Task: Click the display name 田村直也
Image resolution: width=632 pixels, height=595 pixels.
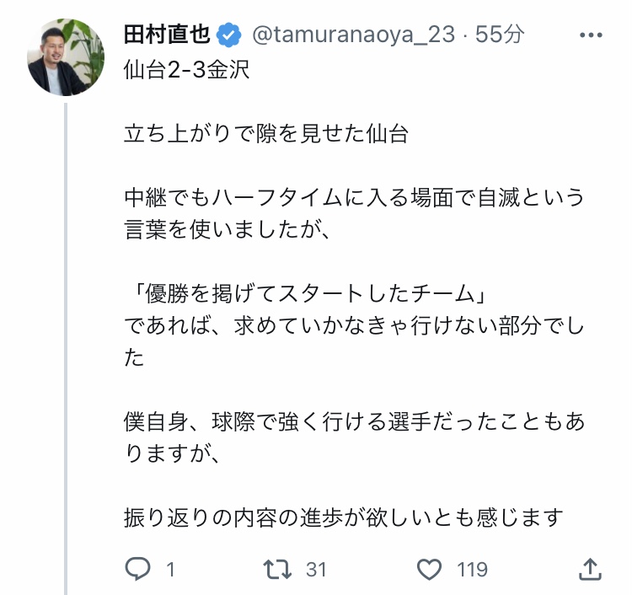Action: (167, 35)
